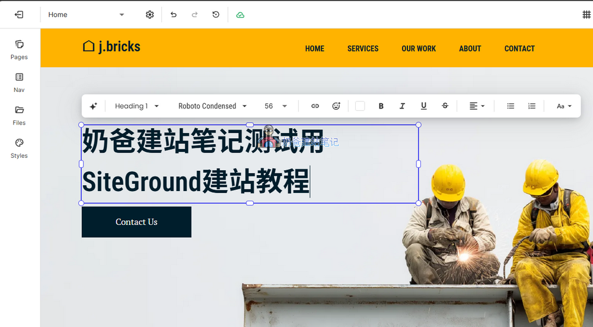Open the font size 56 dropdown

pos(276,106)
